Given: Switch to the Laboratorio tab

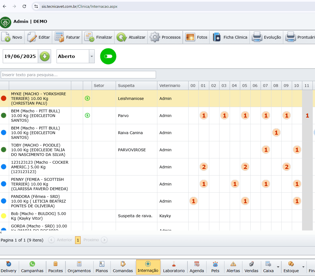Looking at the screenshot, I should (174, 267).
